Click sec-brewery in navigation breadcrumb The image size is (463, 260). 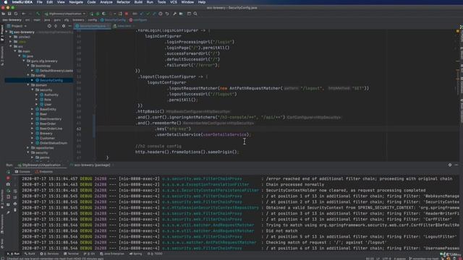[x=12, y=20]
